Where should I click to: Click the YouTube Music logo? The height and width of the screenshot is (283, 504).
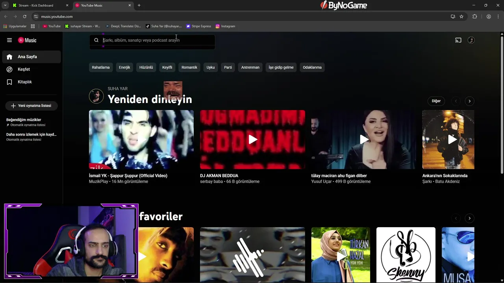point(27,40)
